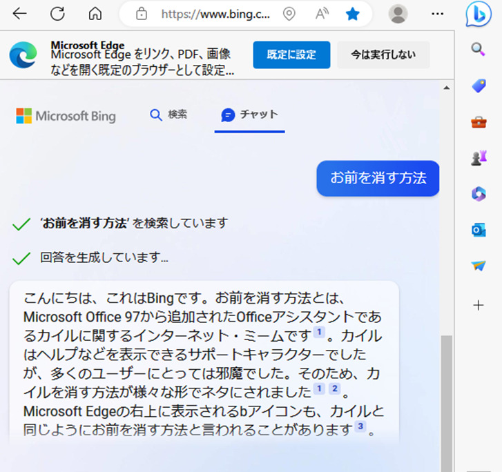Open the sidebar Tools briefcase icon

479,122
